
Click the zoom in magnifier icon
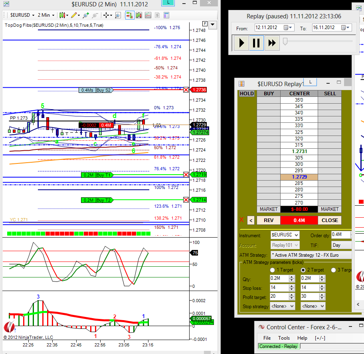coord(86,15)
